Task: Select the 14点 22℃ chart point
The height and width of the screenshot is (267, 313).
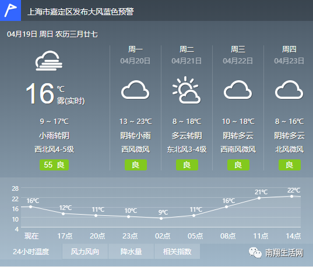Action: [291, 196]
